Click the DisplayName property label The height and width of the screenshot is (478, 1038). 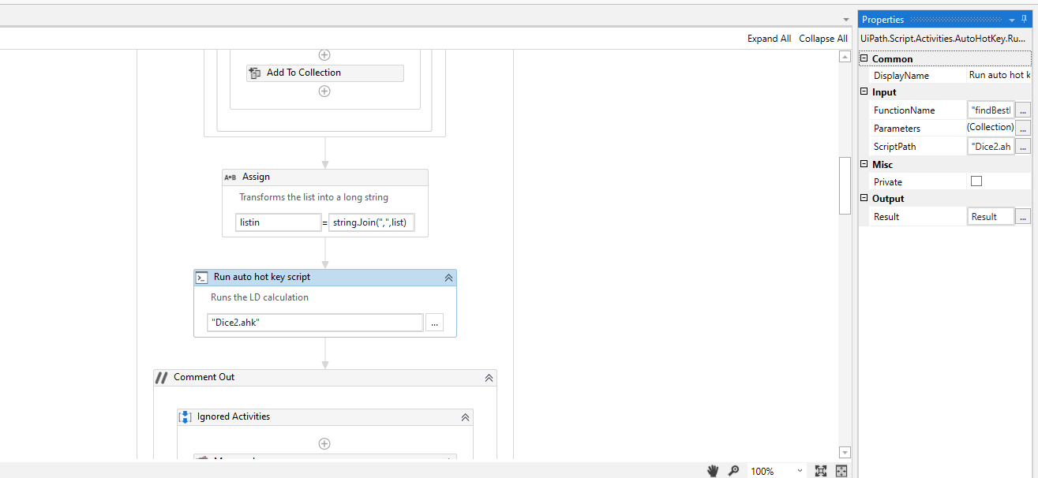pos(901,76)
